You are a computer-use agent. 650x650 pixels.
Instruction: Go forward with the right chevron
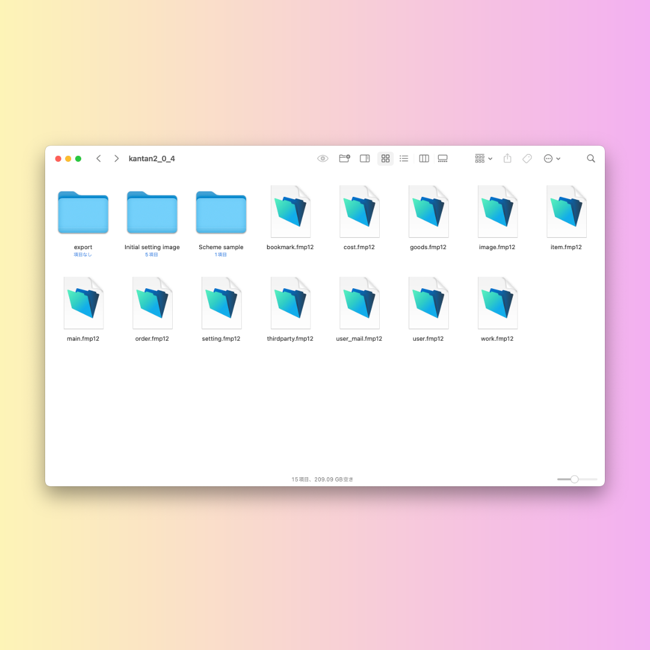116,158
